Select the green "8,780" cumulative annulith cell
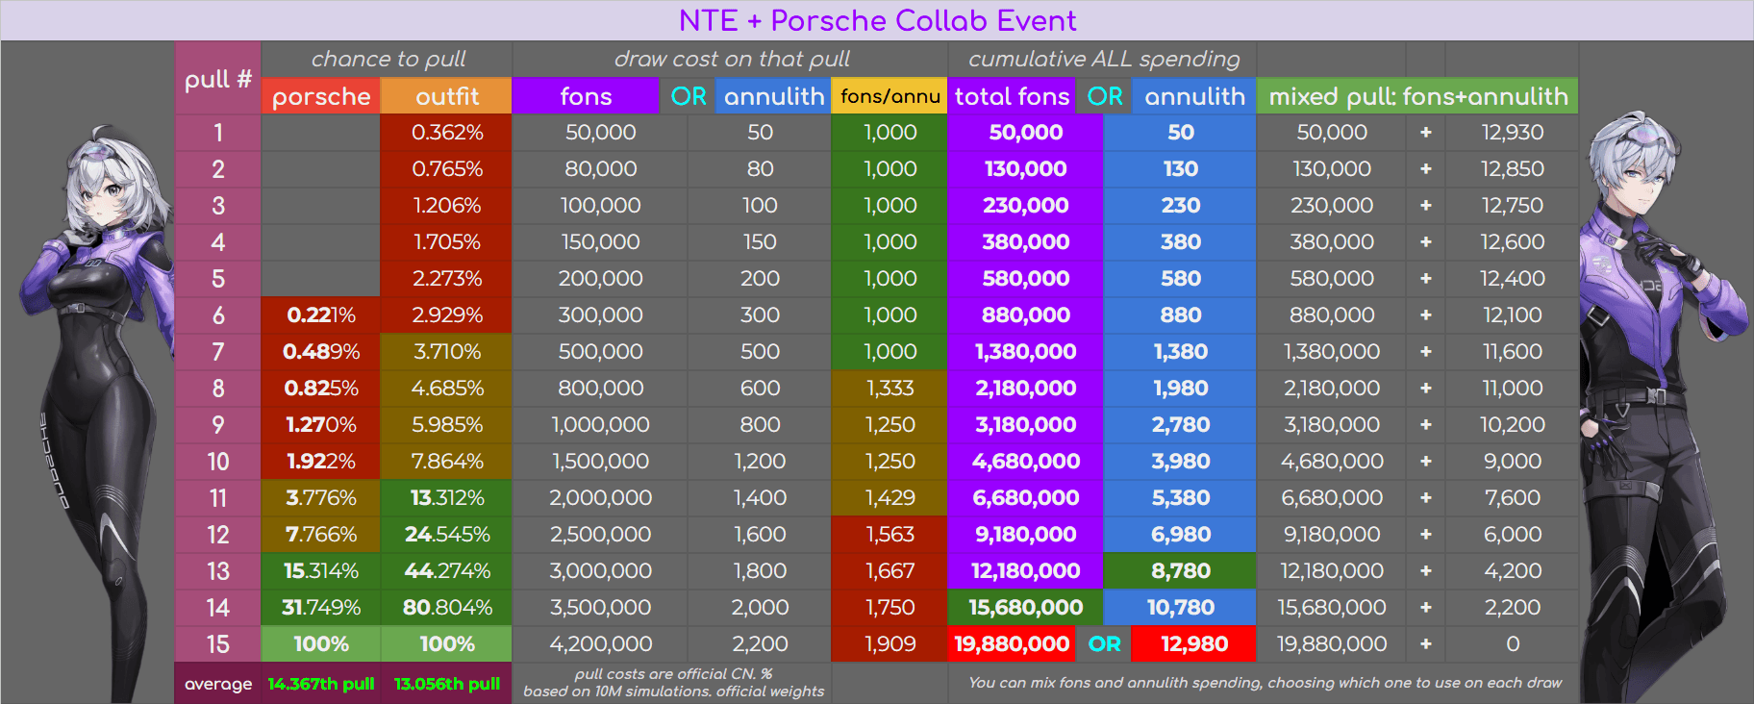This screenshot has width=1754, height=704. point(1180,571)
